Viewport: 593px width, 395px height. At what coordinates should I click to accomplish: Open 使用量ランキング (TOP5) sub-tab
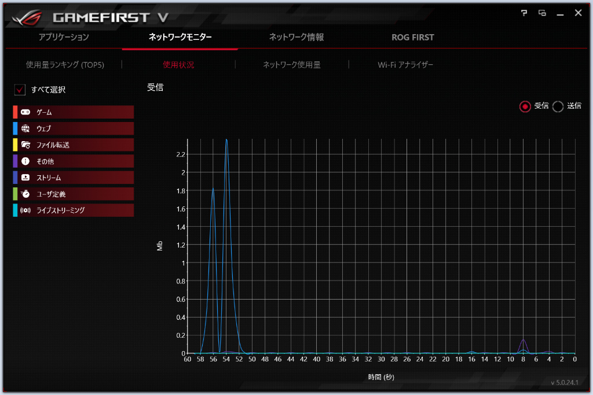65,65
